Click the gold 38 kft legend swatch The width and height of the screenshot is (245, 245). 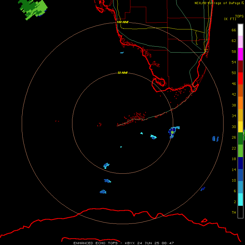pyautogui.click(x=240, y=115)
